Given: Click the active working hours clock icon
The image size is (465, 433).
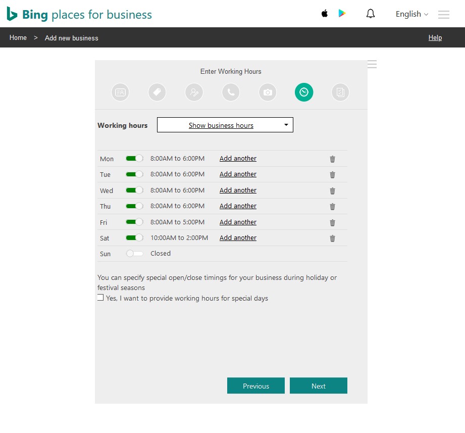Looking at the screenshot, I should 303,92.
